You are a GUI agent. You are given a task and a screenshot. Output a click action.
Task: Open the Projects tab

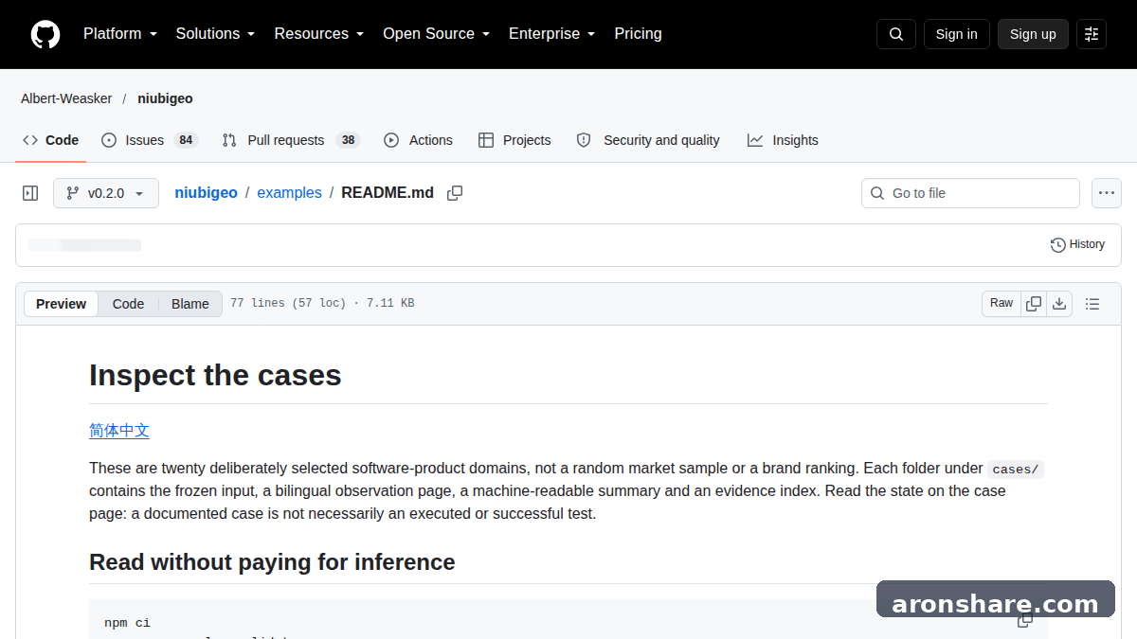(x=514, y=140)
